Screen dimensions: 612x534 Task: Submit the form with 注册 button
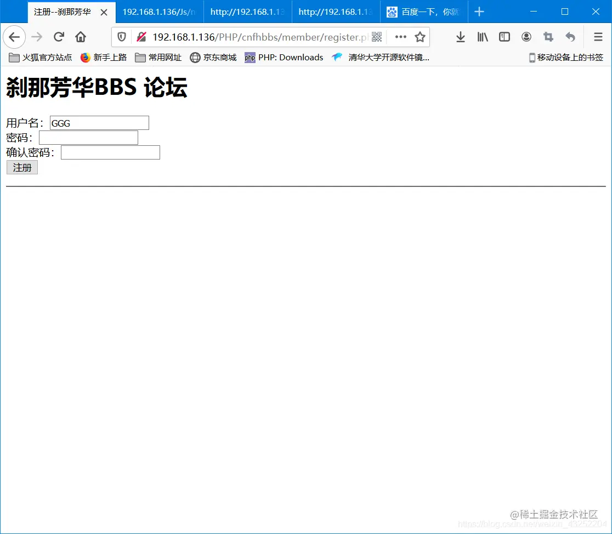click(22, 167)
